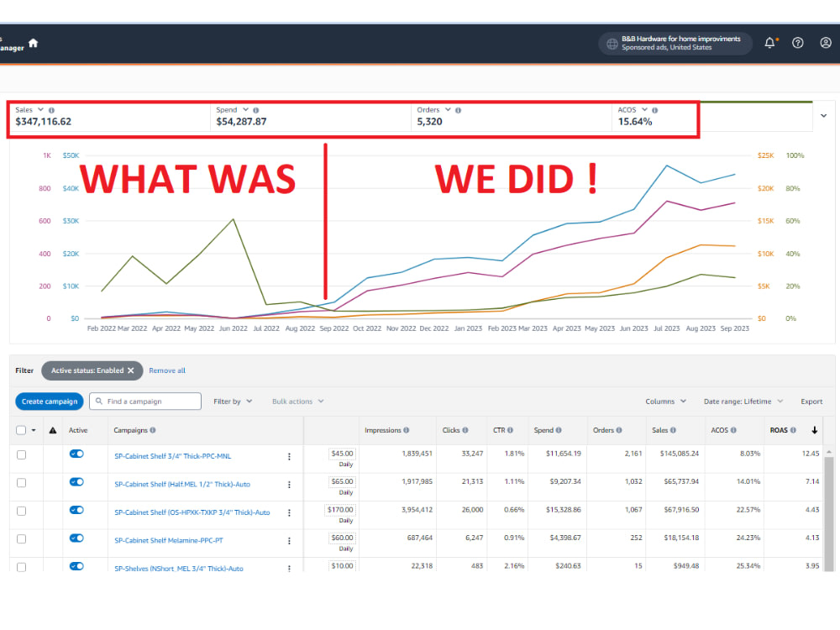The height and width of the screenshot is (630, 840).
Task: Show info for Sales column header
Action: point(673,430)
